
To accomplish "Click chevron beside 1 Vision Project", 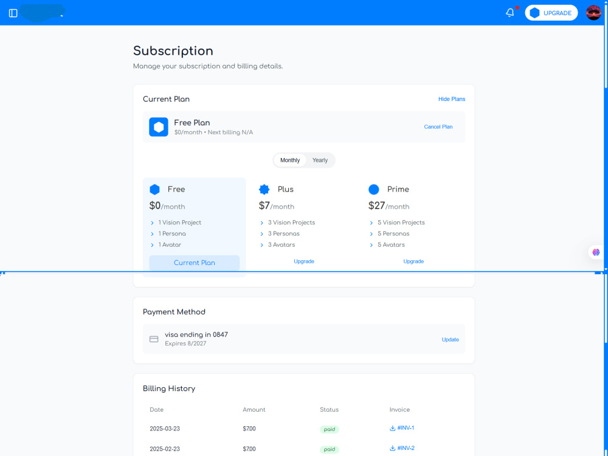I will pos(153,223).
